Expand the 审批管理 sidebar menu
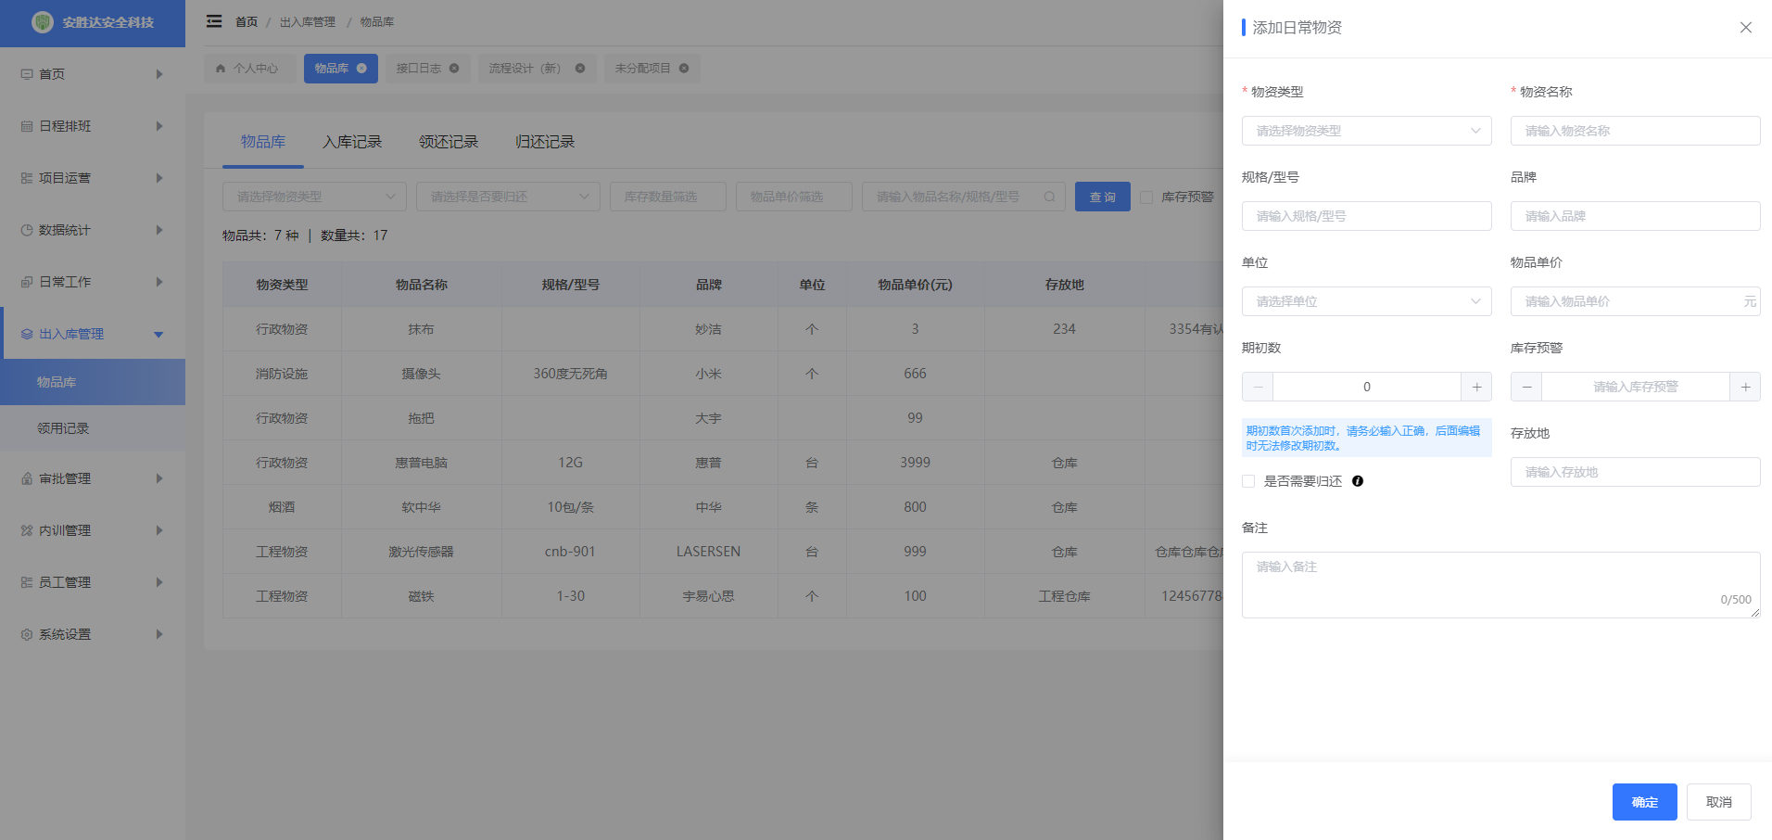 [92, 478]
